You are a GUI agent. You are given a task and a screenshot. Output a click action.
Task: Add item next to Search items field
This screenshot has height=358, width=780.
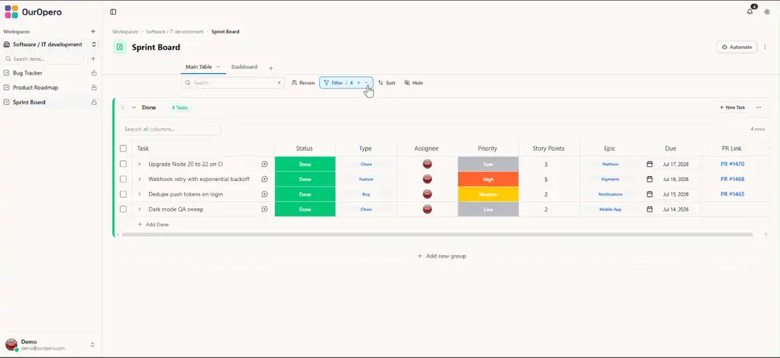tap(93, 59)
